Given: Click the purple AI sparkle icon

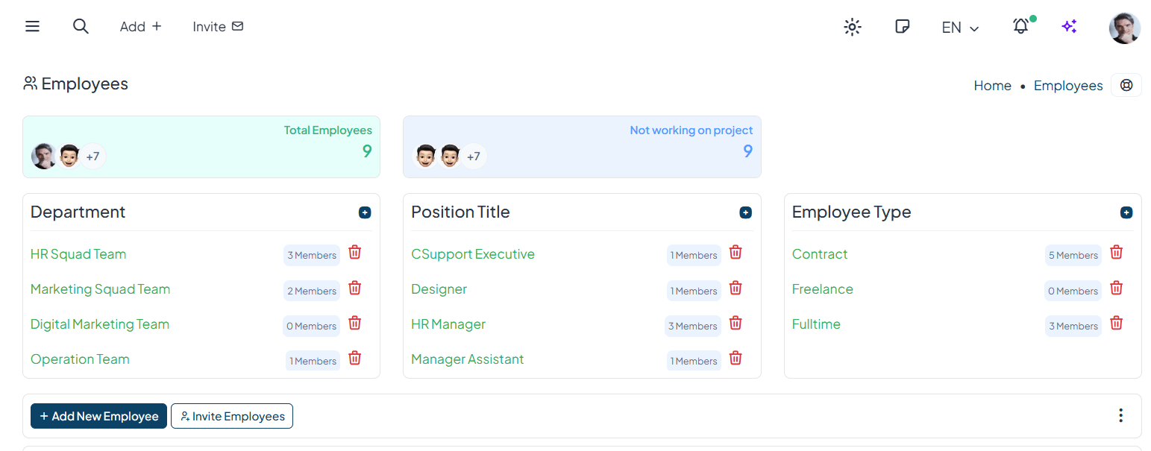Looking at the screenshot, I should pyautogui.click(x=1069, y=27).
